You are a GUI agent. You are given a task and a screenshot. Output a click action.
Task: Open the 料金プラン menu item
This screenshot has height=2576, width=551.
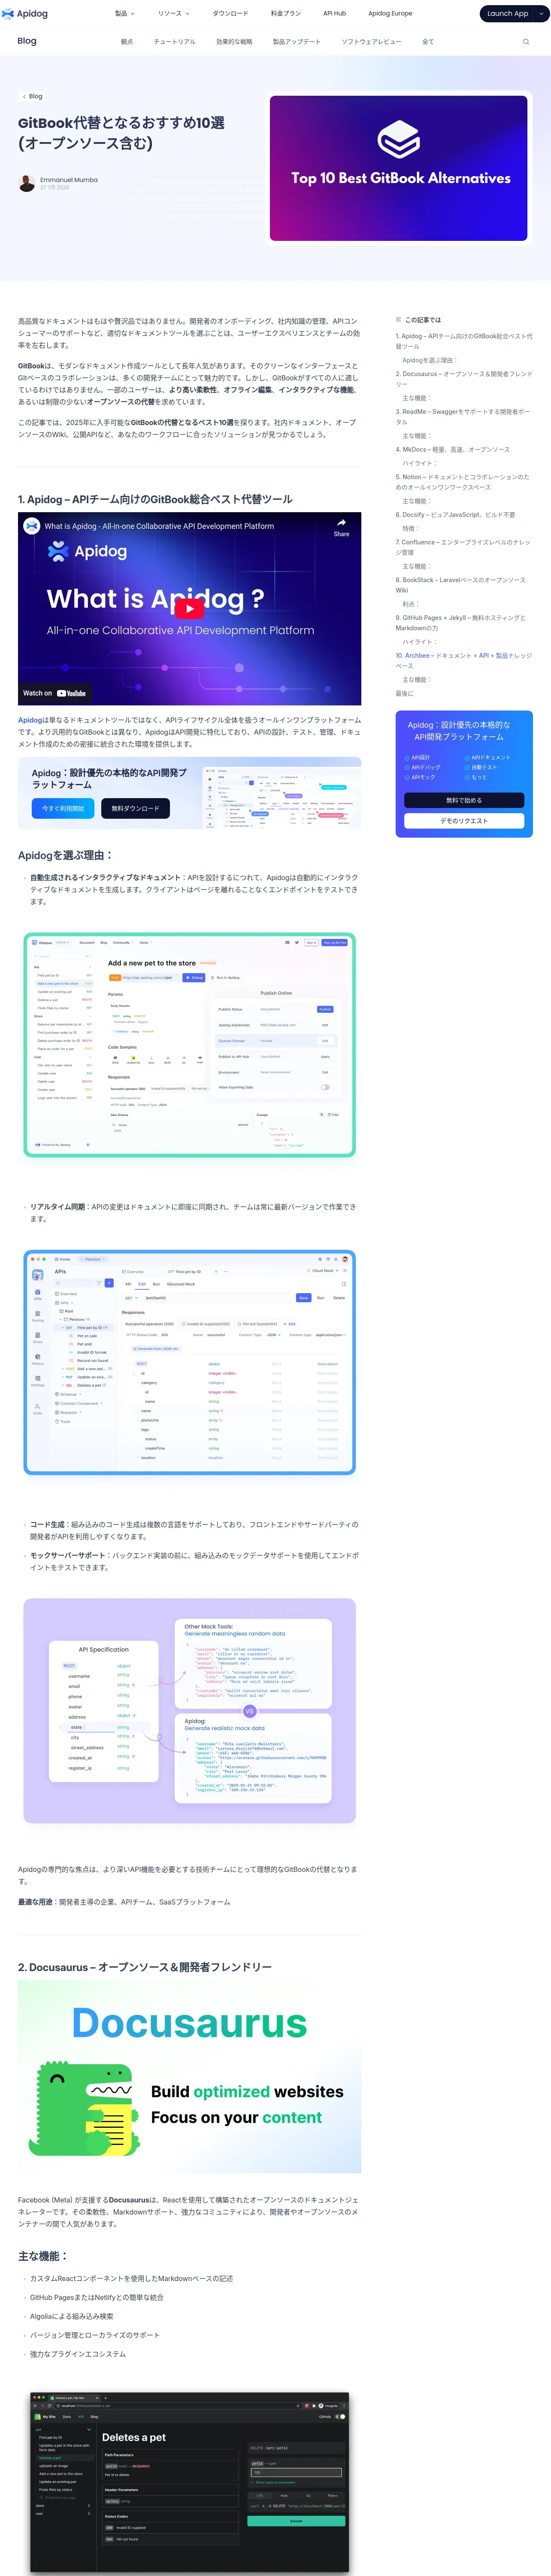[x=285, y=14]
